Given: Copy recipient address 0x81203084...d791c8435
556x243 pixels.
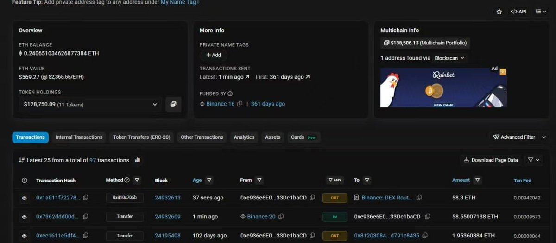Looking at the screenshot, I should click(426, 236).
